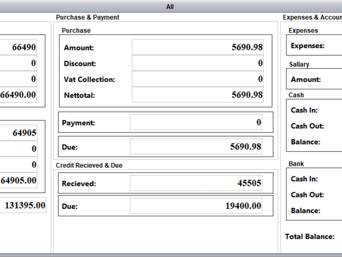This screenshot has height=257, width=342.
Task: Click the Payment field showing 0
Action: point(196,122)
